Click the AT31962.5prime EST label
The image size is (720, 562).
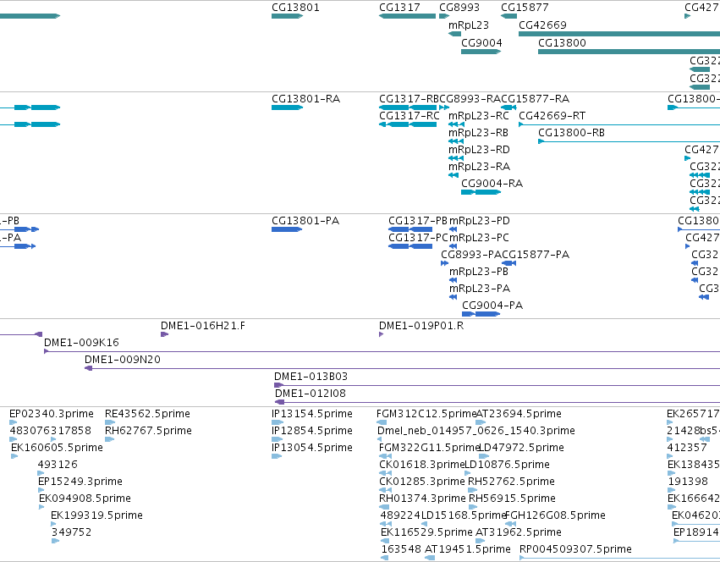519,532
